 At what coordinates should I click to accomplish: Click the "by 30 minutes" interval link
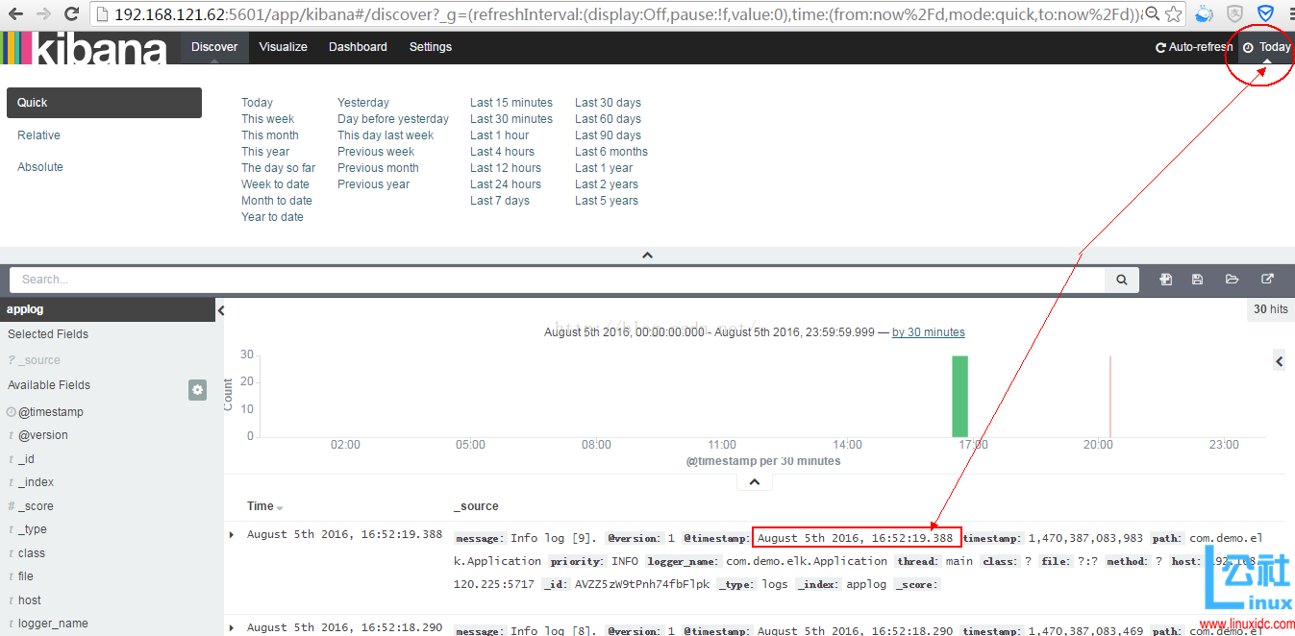coord(928,332)
